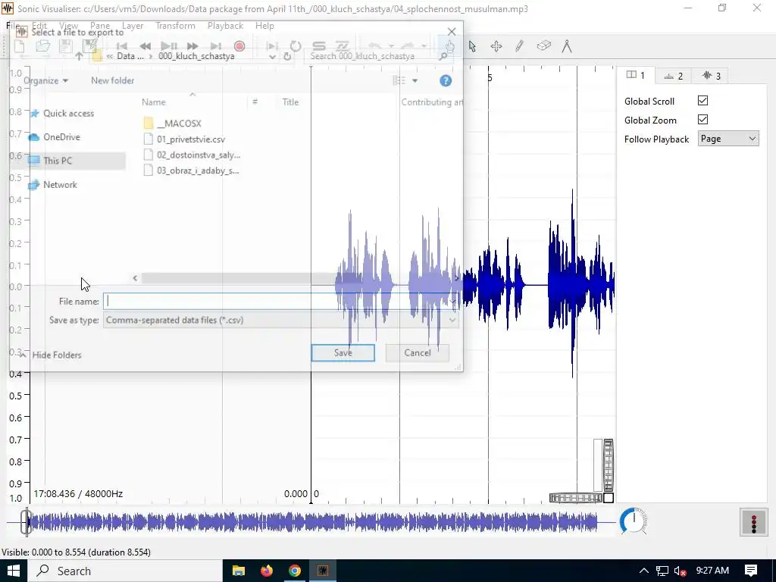Open Follow Playback Page dropdown
This screenshot has height=582, width=776.
pyautogui.click(x=728, y=139)
